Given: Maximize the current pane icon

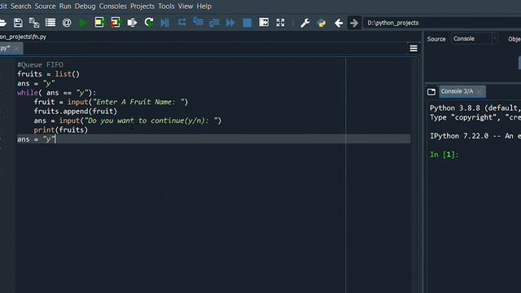Looking at the screenshot, I should click(x=264, y=22).
